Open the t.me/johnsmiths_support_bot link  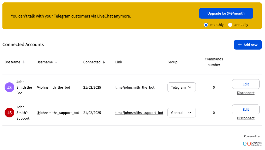coord(139,113)
